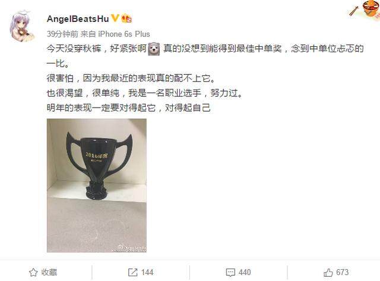380x281 pixels.
Task: Click the chopsticks icon near the bowl
Action: coord(354,11)
